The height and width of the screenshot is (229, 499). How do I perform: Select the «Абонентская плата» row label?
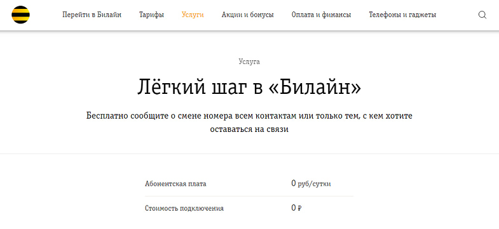pyautogui.click(x=175, y=183)
